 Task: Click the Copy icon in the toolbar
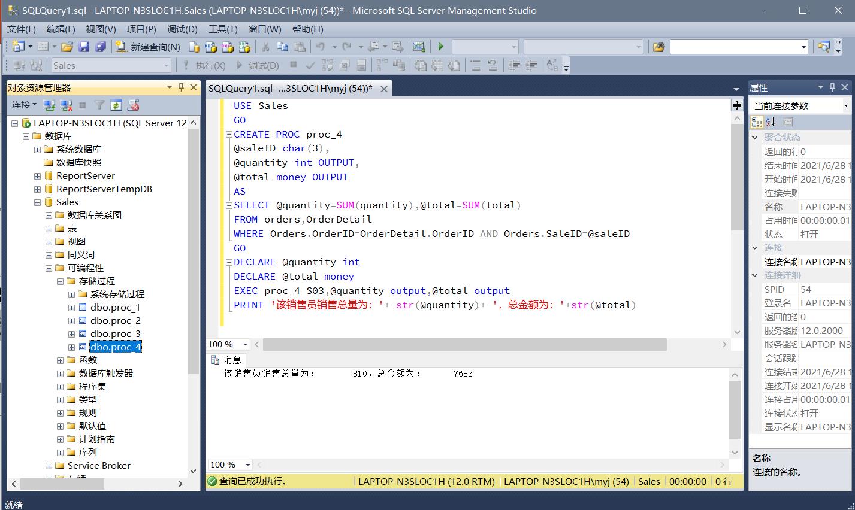[282, 47]
